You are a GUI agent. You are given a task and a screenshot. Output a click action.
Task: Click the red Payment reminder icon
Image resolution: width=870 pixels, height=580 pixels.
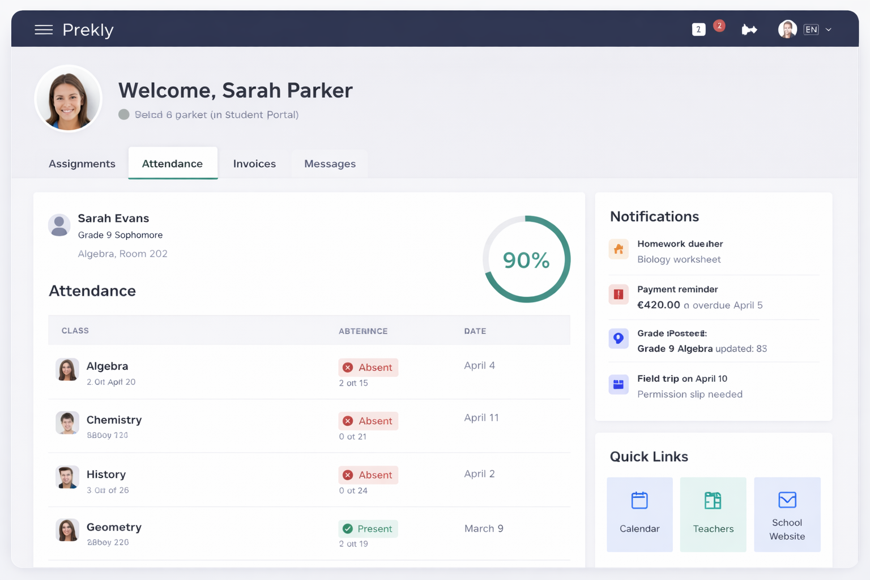coord(619,295)
